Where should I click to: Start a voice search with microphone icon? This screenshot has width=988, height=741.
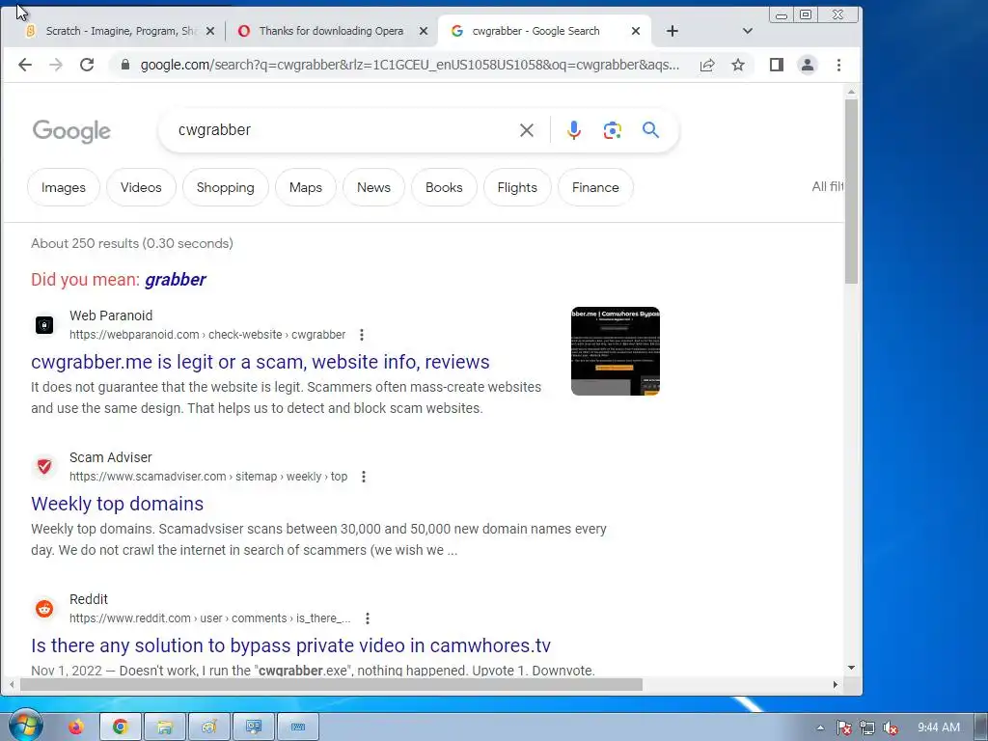(x=573, y=130)
